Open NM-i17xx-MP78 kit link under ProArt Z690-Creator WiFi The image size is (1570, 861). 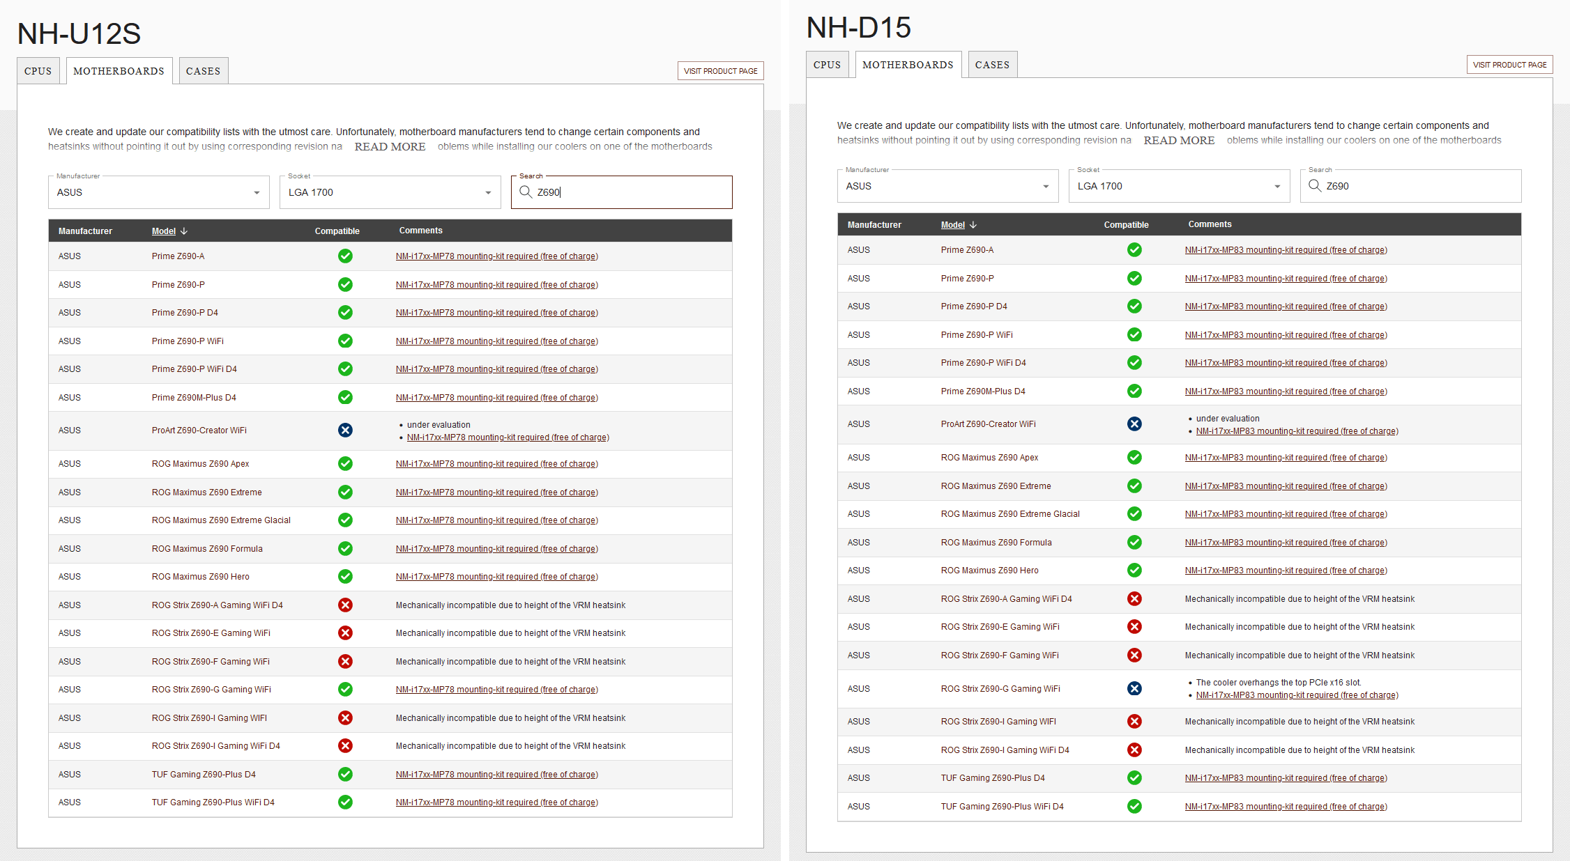508,437
